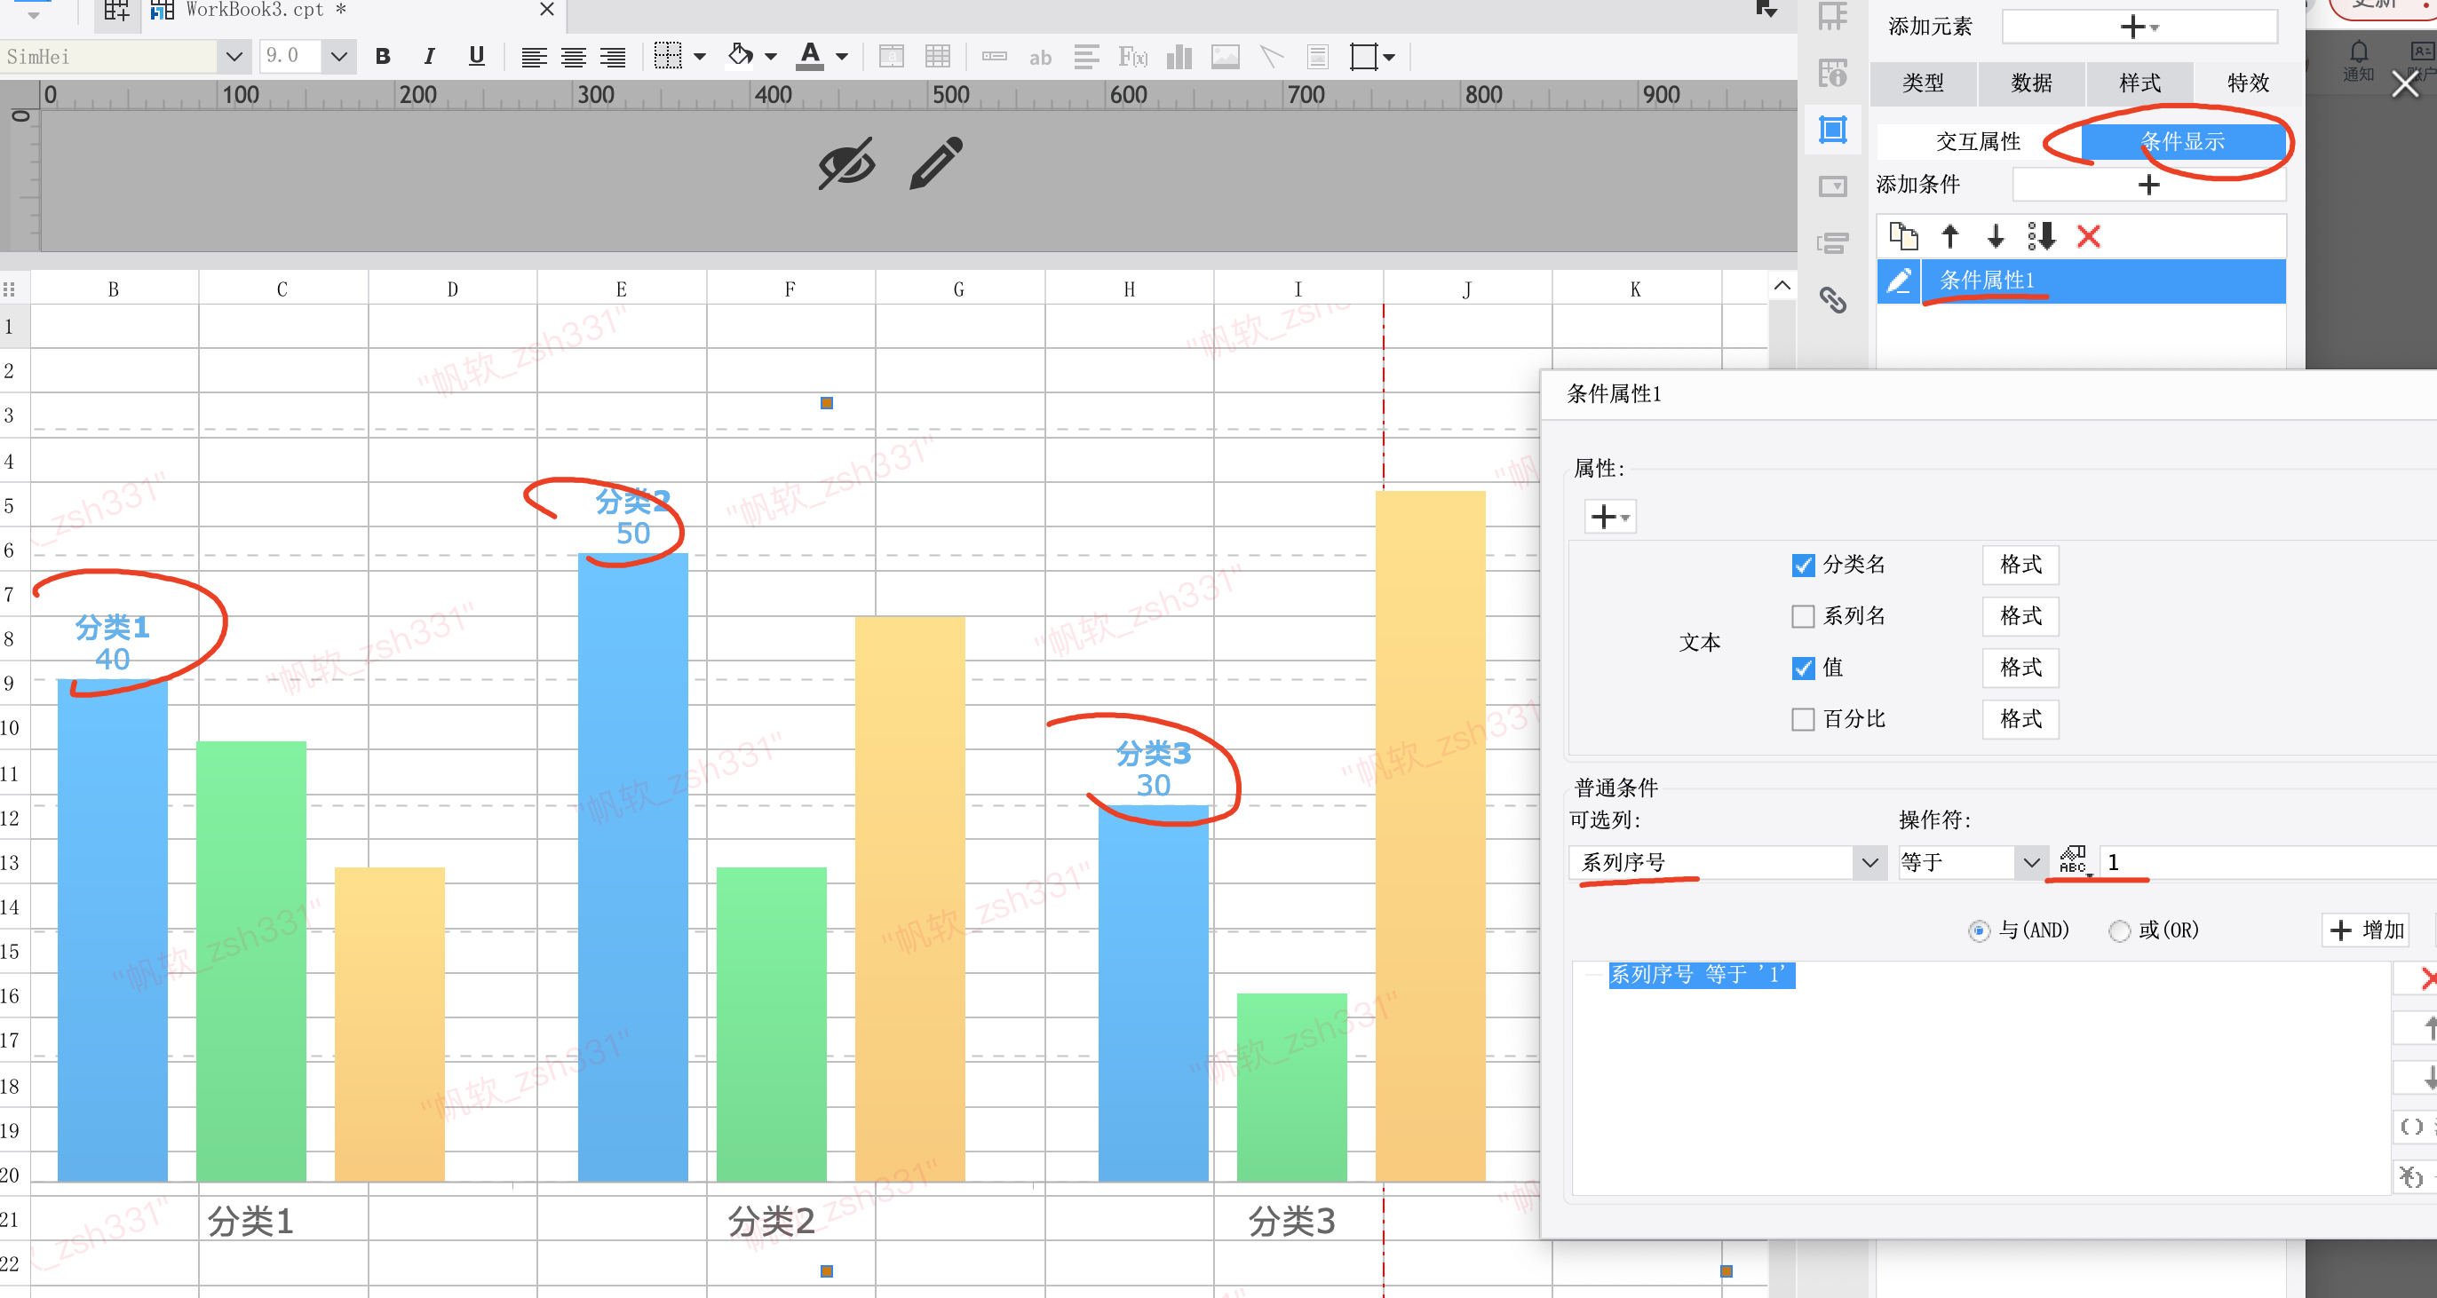
Task: Click the fill bucket background icon
Action: pyautogui.click(x=740, y=56)
